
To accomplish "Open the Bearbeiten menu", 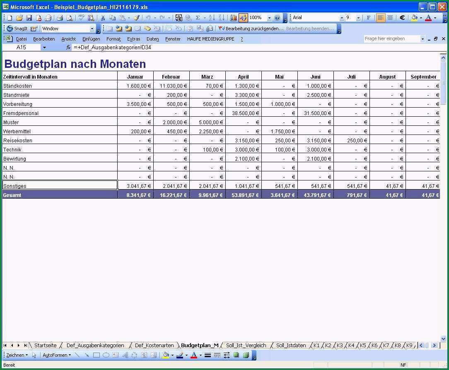I will pyautogui.click(x=44, y=39).
